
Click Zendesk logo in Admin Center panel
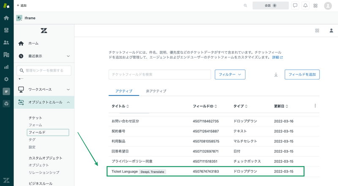click(x=44, y=30)
